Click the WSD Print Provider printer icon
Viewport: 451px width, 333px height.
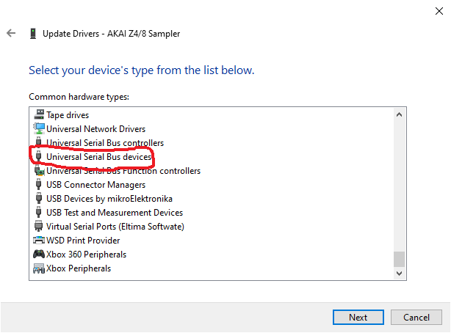39,240
